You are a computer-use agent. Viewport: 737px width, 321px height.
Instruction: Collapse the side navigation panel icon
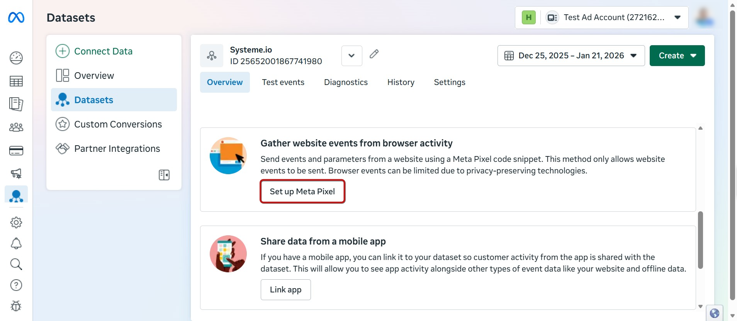tap(164, 175)
